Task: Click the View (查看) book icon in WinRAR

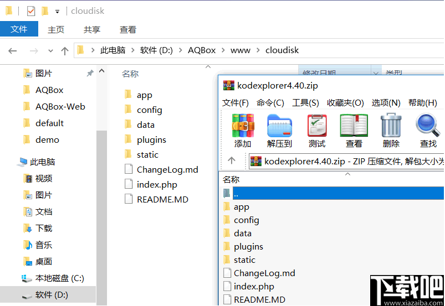Action: pyautogui.click(x=354, y=126)
